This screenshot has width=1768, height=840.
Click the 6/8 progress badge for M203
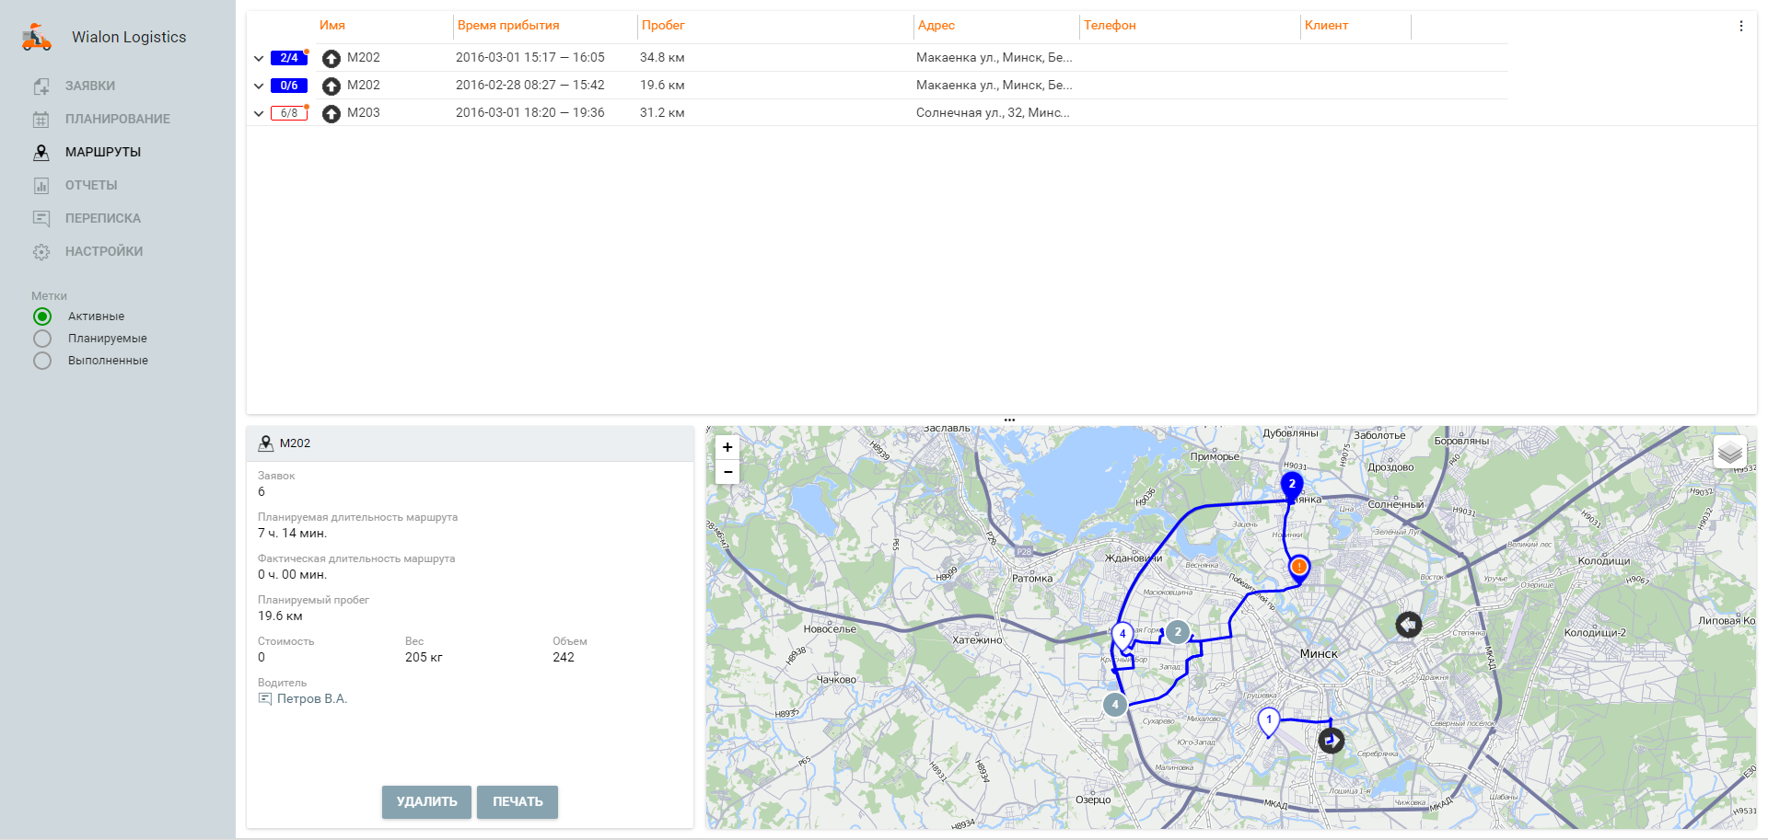[x=288, y=113]
